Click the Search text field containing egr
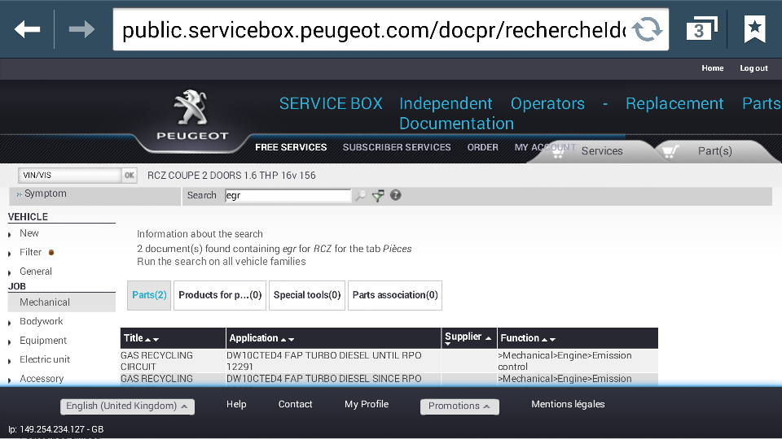The image size is (782, 439). [x=288, y=196]
